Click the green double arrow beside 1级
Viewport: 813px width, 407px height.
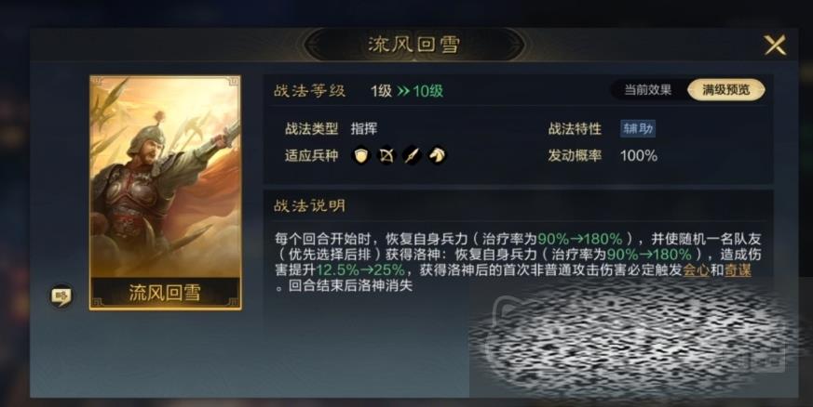click(x=403, y=91)
